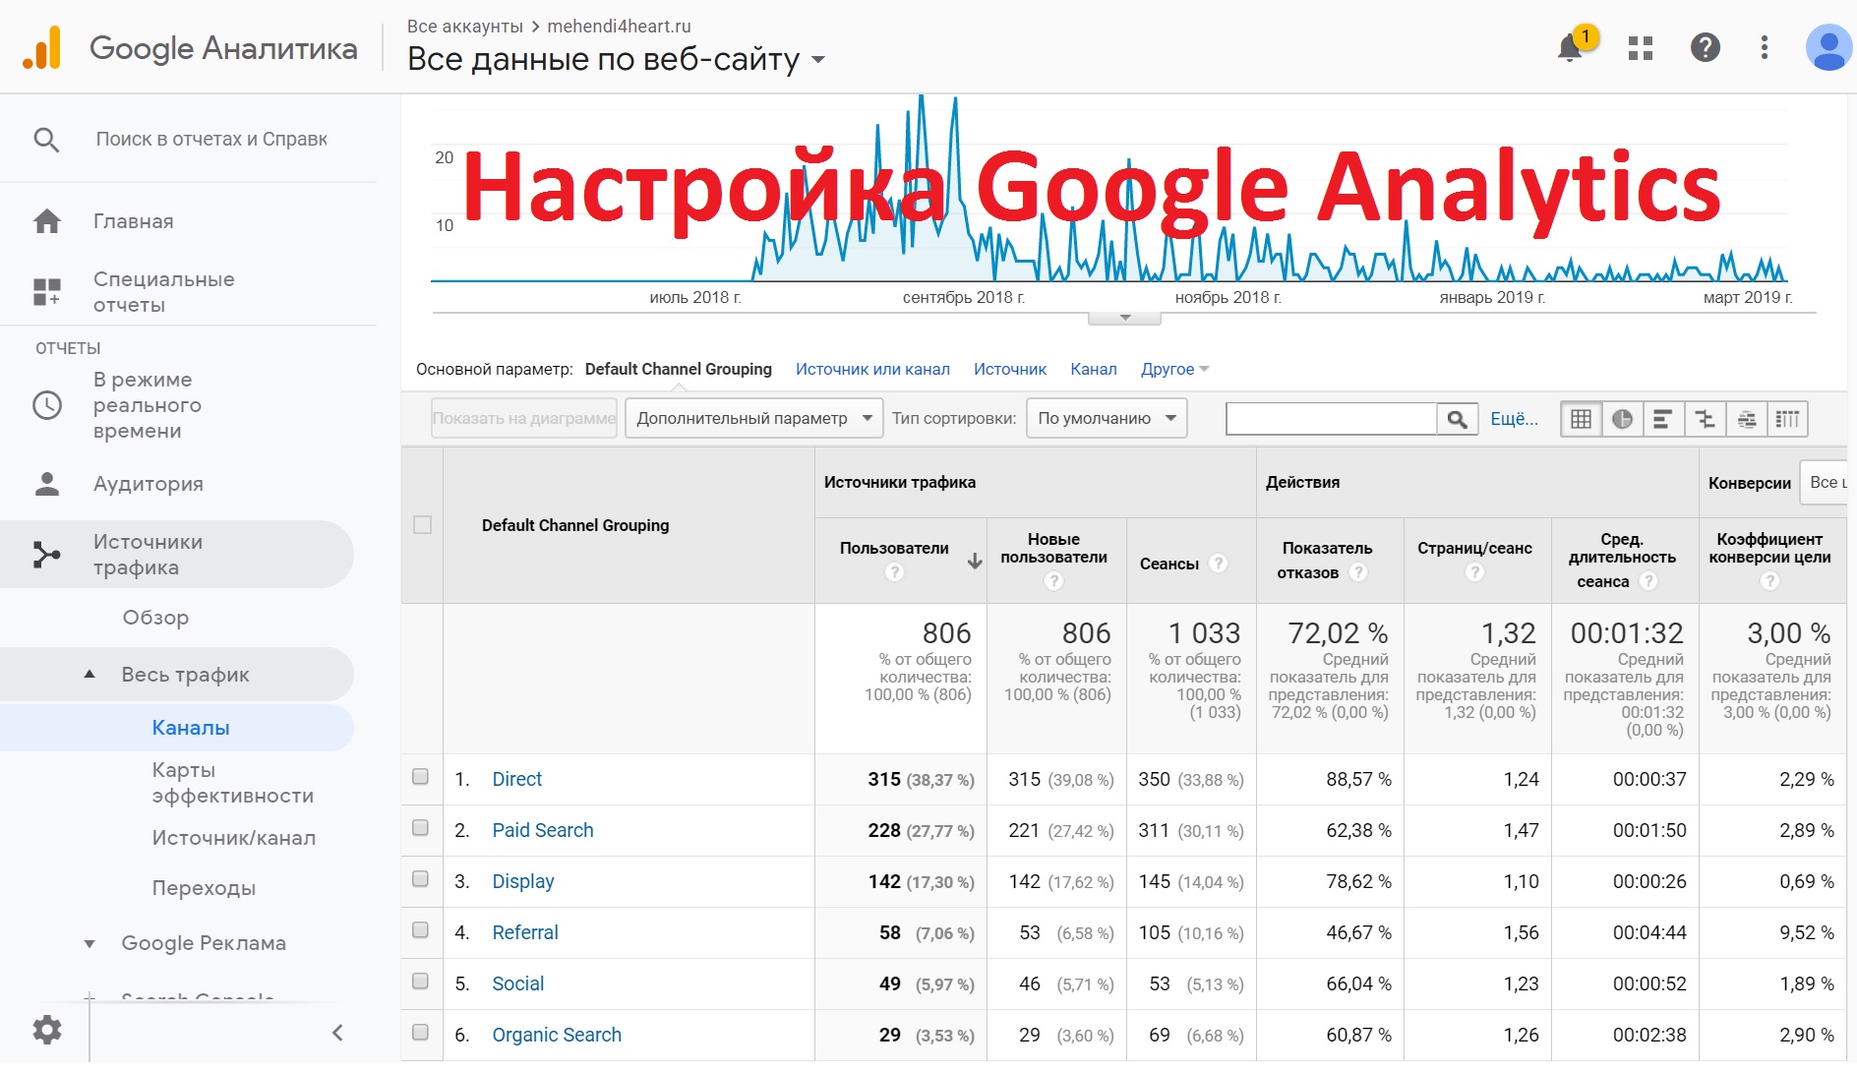Open Карты эффективности report
The image size is (1857, 1072).
pos(233,783)
